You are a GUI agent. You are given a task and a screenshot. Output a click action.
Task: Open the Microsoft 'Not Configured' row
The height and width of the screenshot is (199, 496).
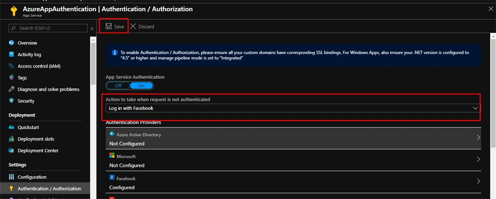[x=293, y=160]
